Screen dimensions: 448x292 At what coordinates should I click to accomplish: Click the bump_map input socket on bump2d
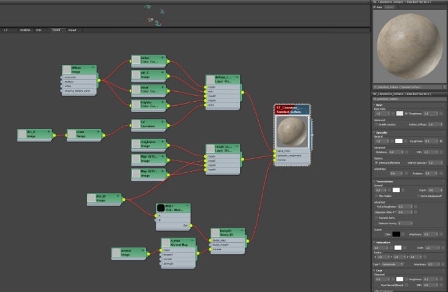pos(211,240)
